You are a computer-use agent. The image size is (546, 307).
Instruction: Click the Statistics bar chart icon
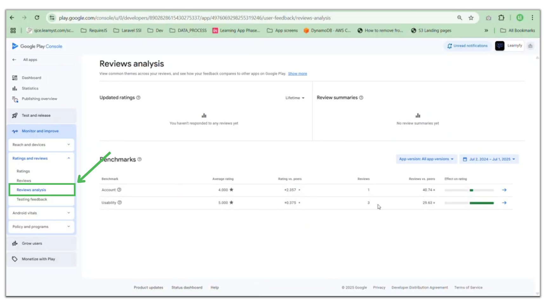tap(15, 88)
